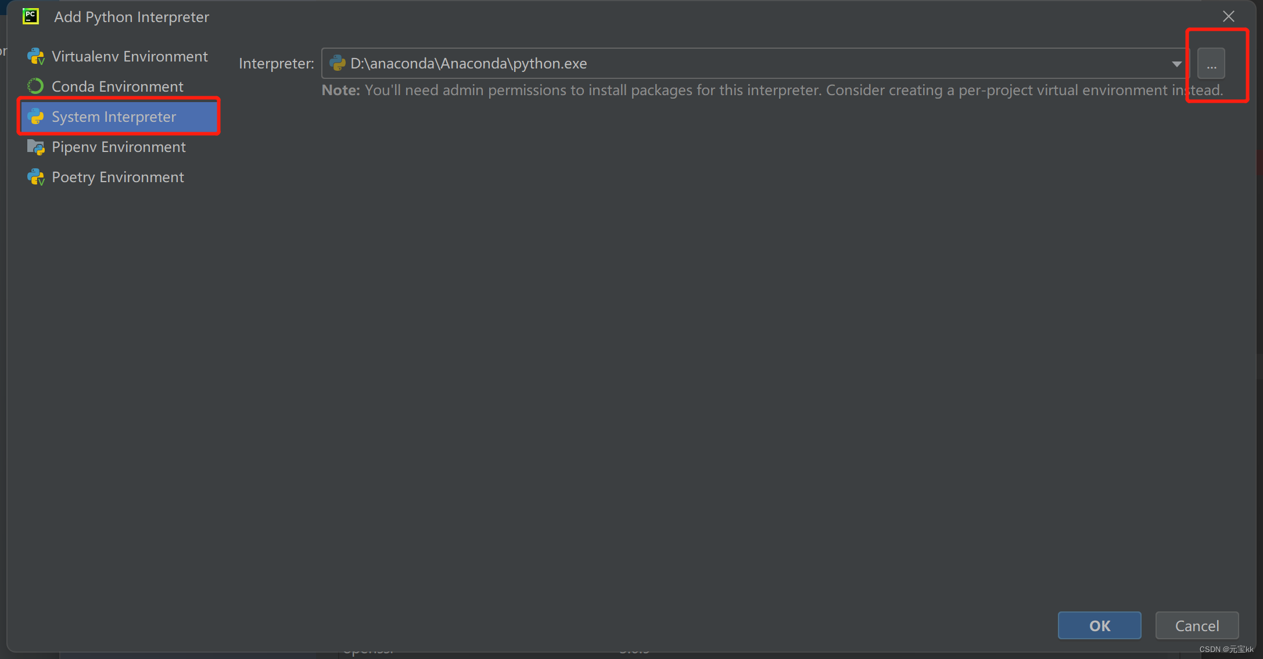Click OK to confirm interpreter selection
The height and width of the screenshot is (659, 1263).
(1099, 625)
